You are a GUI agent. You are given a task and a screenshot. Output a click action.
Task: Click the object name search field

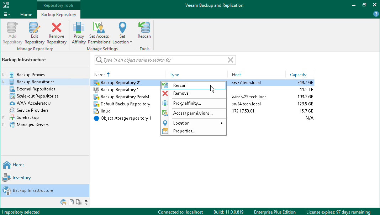tap(164, 60)
